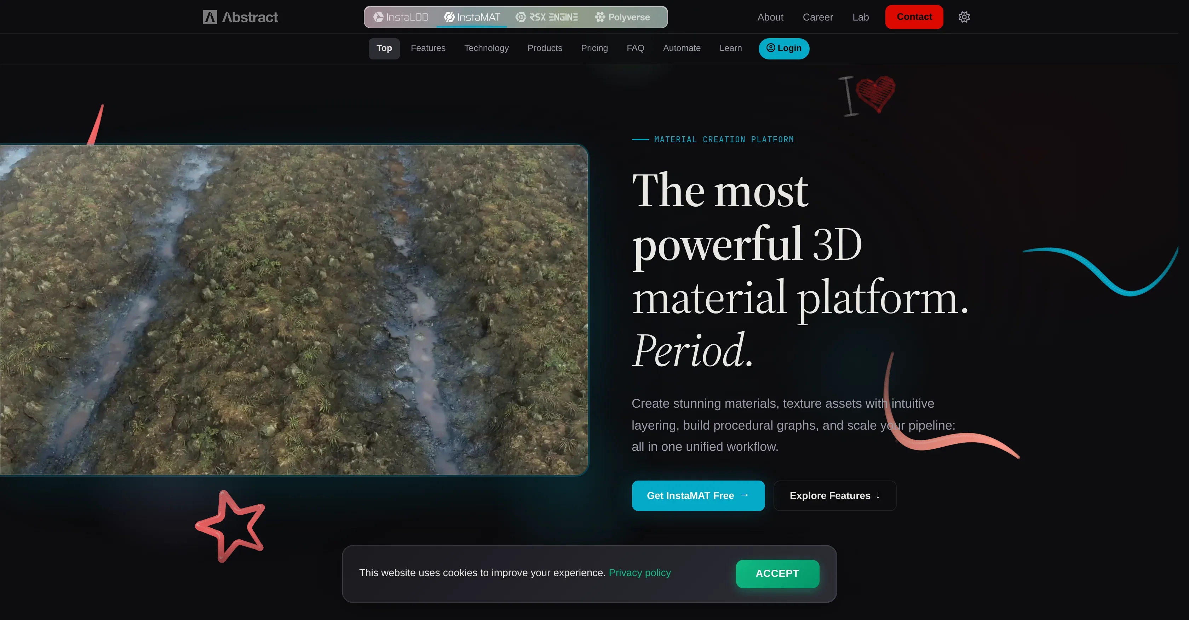Select the Top section menu item
The image size is (1189, 620).
(x=384, y=48)
